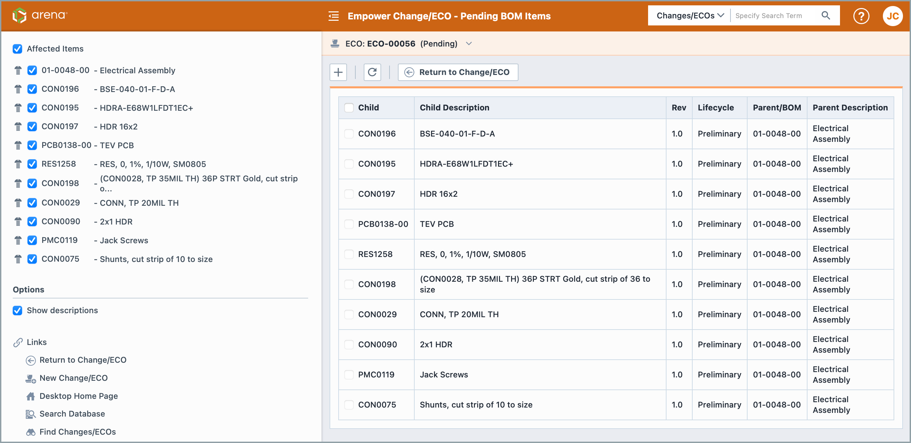Open the help question mark icon
911x443 pixels.
[x=861, y=16]
